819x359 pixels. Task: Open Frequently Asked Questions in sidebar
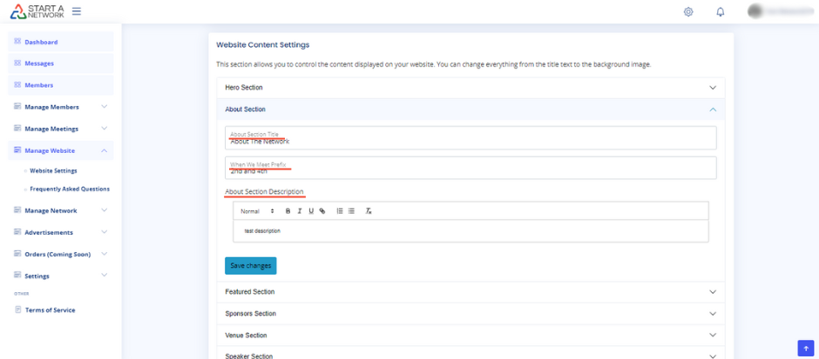[x=70, y=189]
